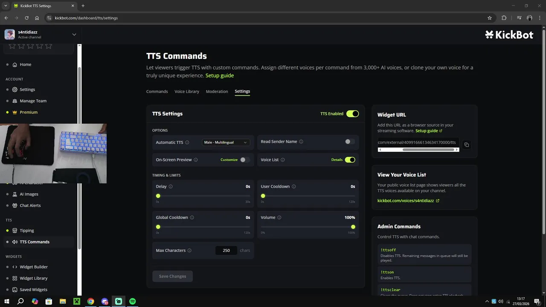Open the media control icon in Chrome toolbar
This screenshot has width=546, height=307.
519,18
